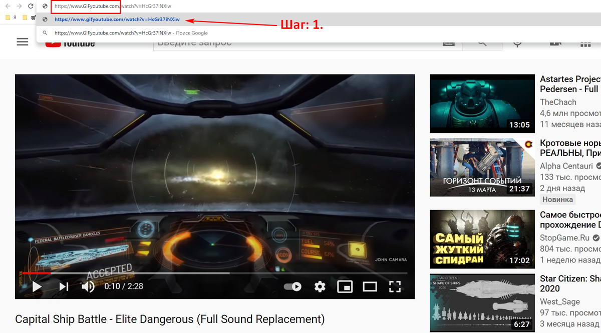601x333 pixels.
Task: Play the video
Action: (37, 286)
